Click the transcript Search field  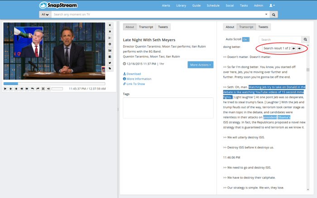point(280,40)
